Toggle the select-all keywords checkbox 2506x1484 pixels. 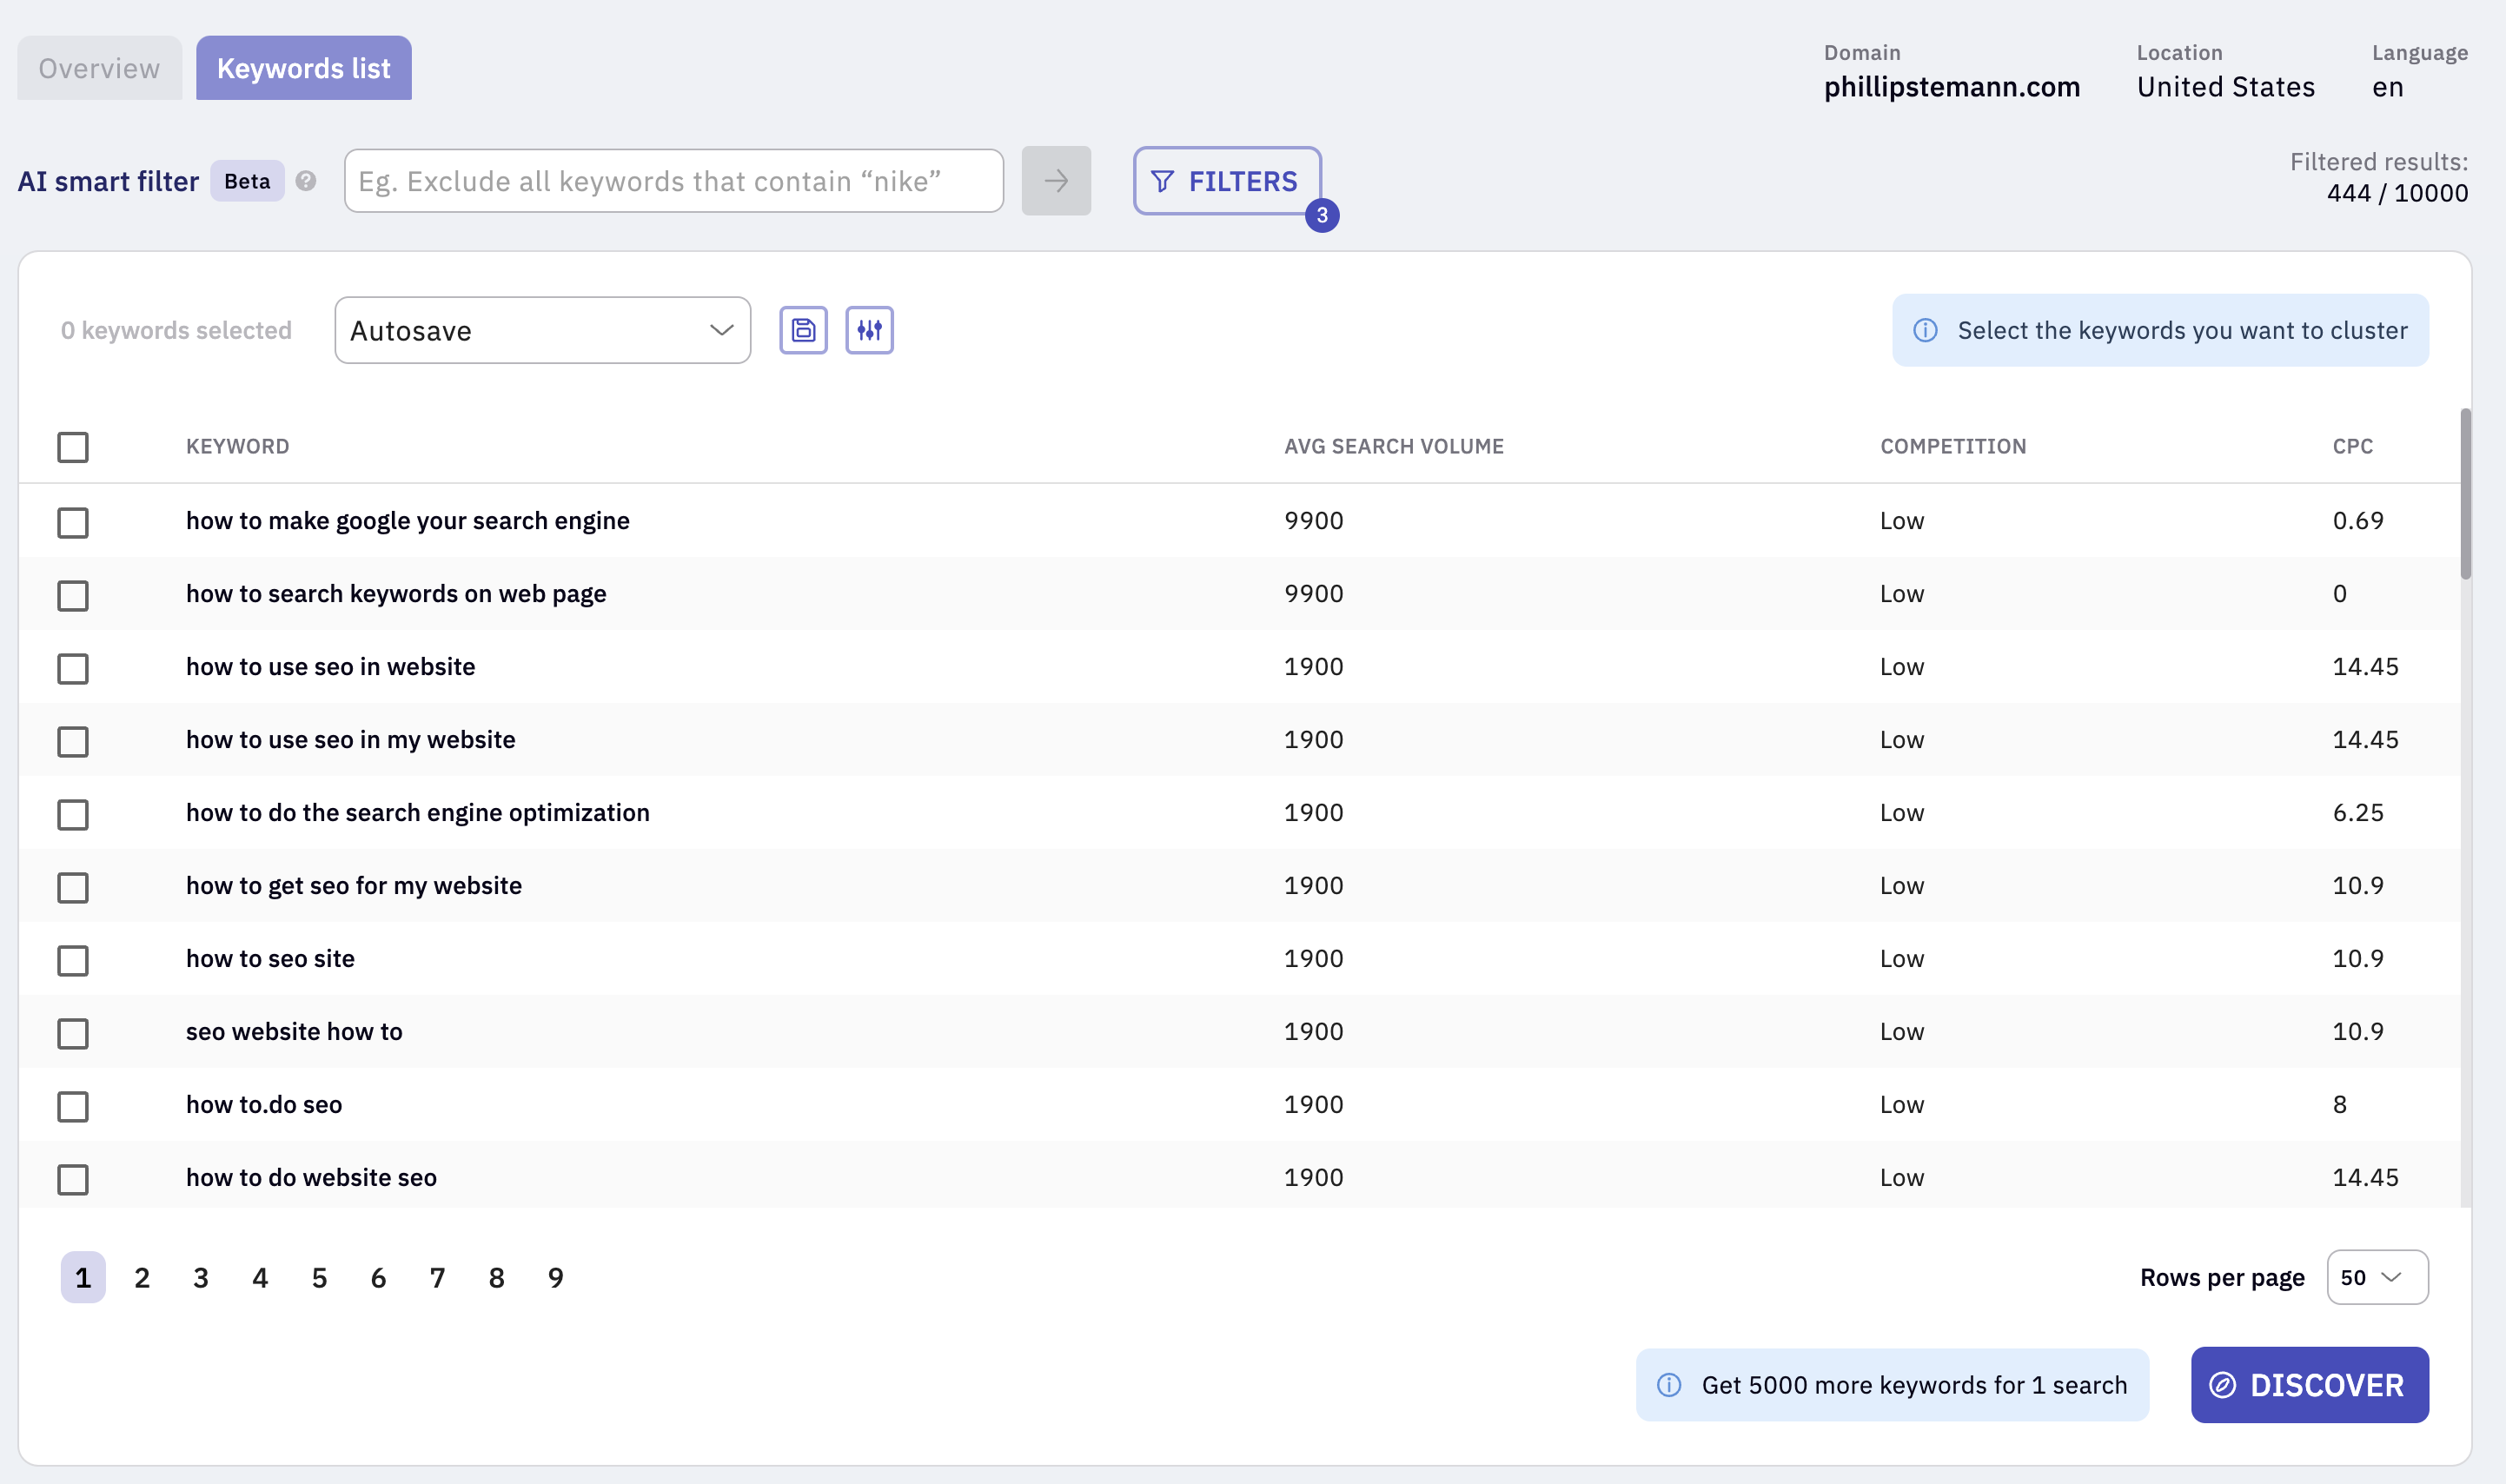[x=73, y=447]
